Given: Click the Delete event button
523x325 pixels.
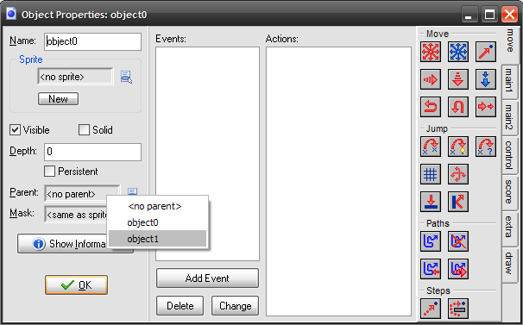Looking at the screenshot, I should coord(180,306).
